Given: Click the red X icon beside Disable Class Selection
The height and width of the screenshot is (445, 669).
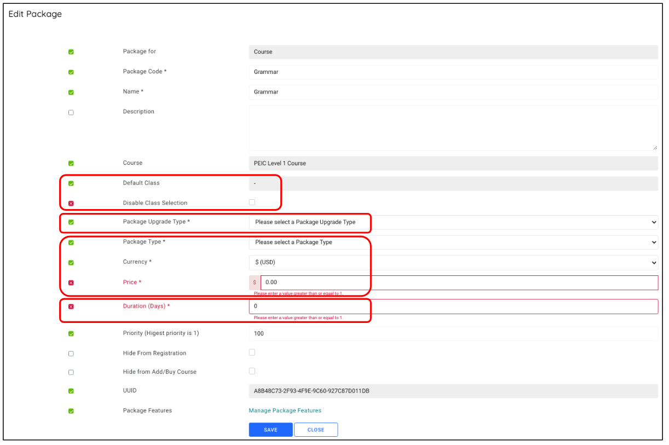Looking at the screenshot, I should coord(71,201).
